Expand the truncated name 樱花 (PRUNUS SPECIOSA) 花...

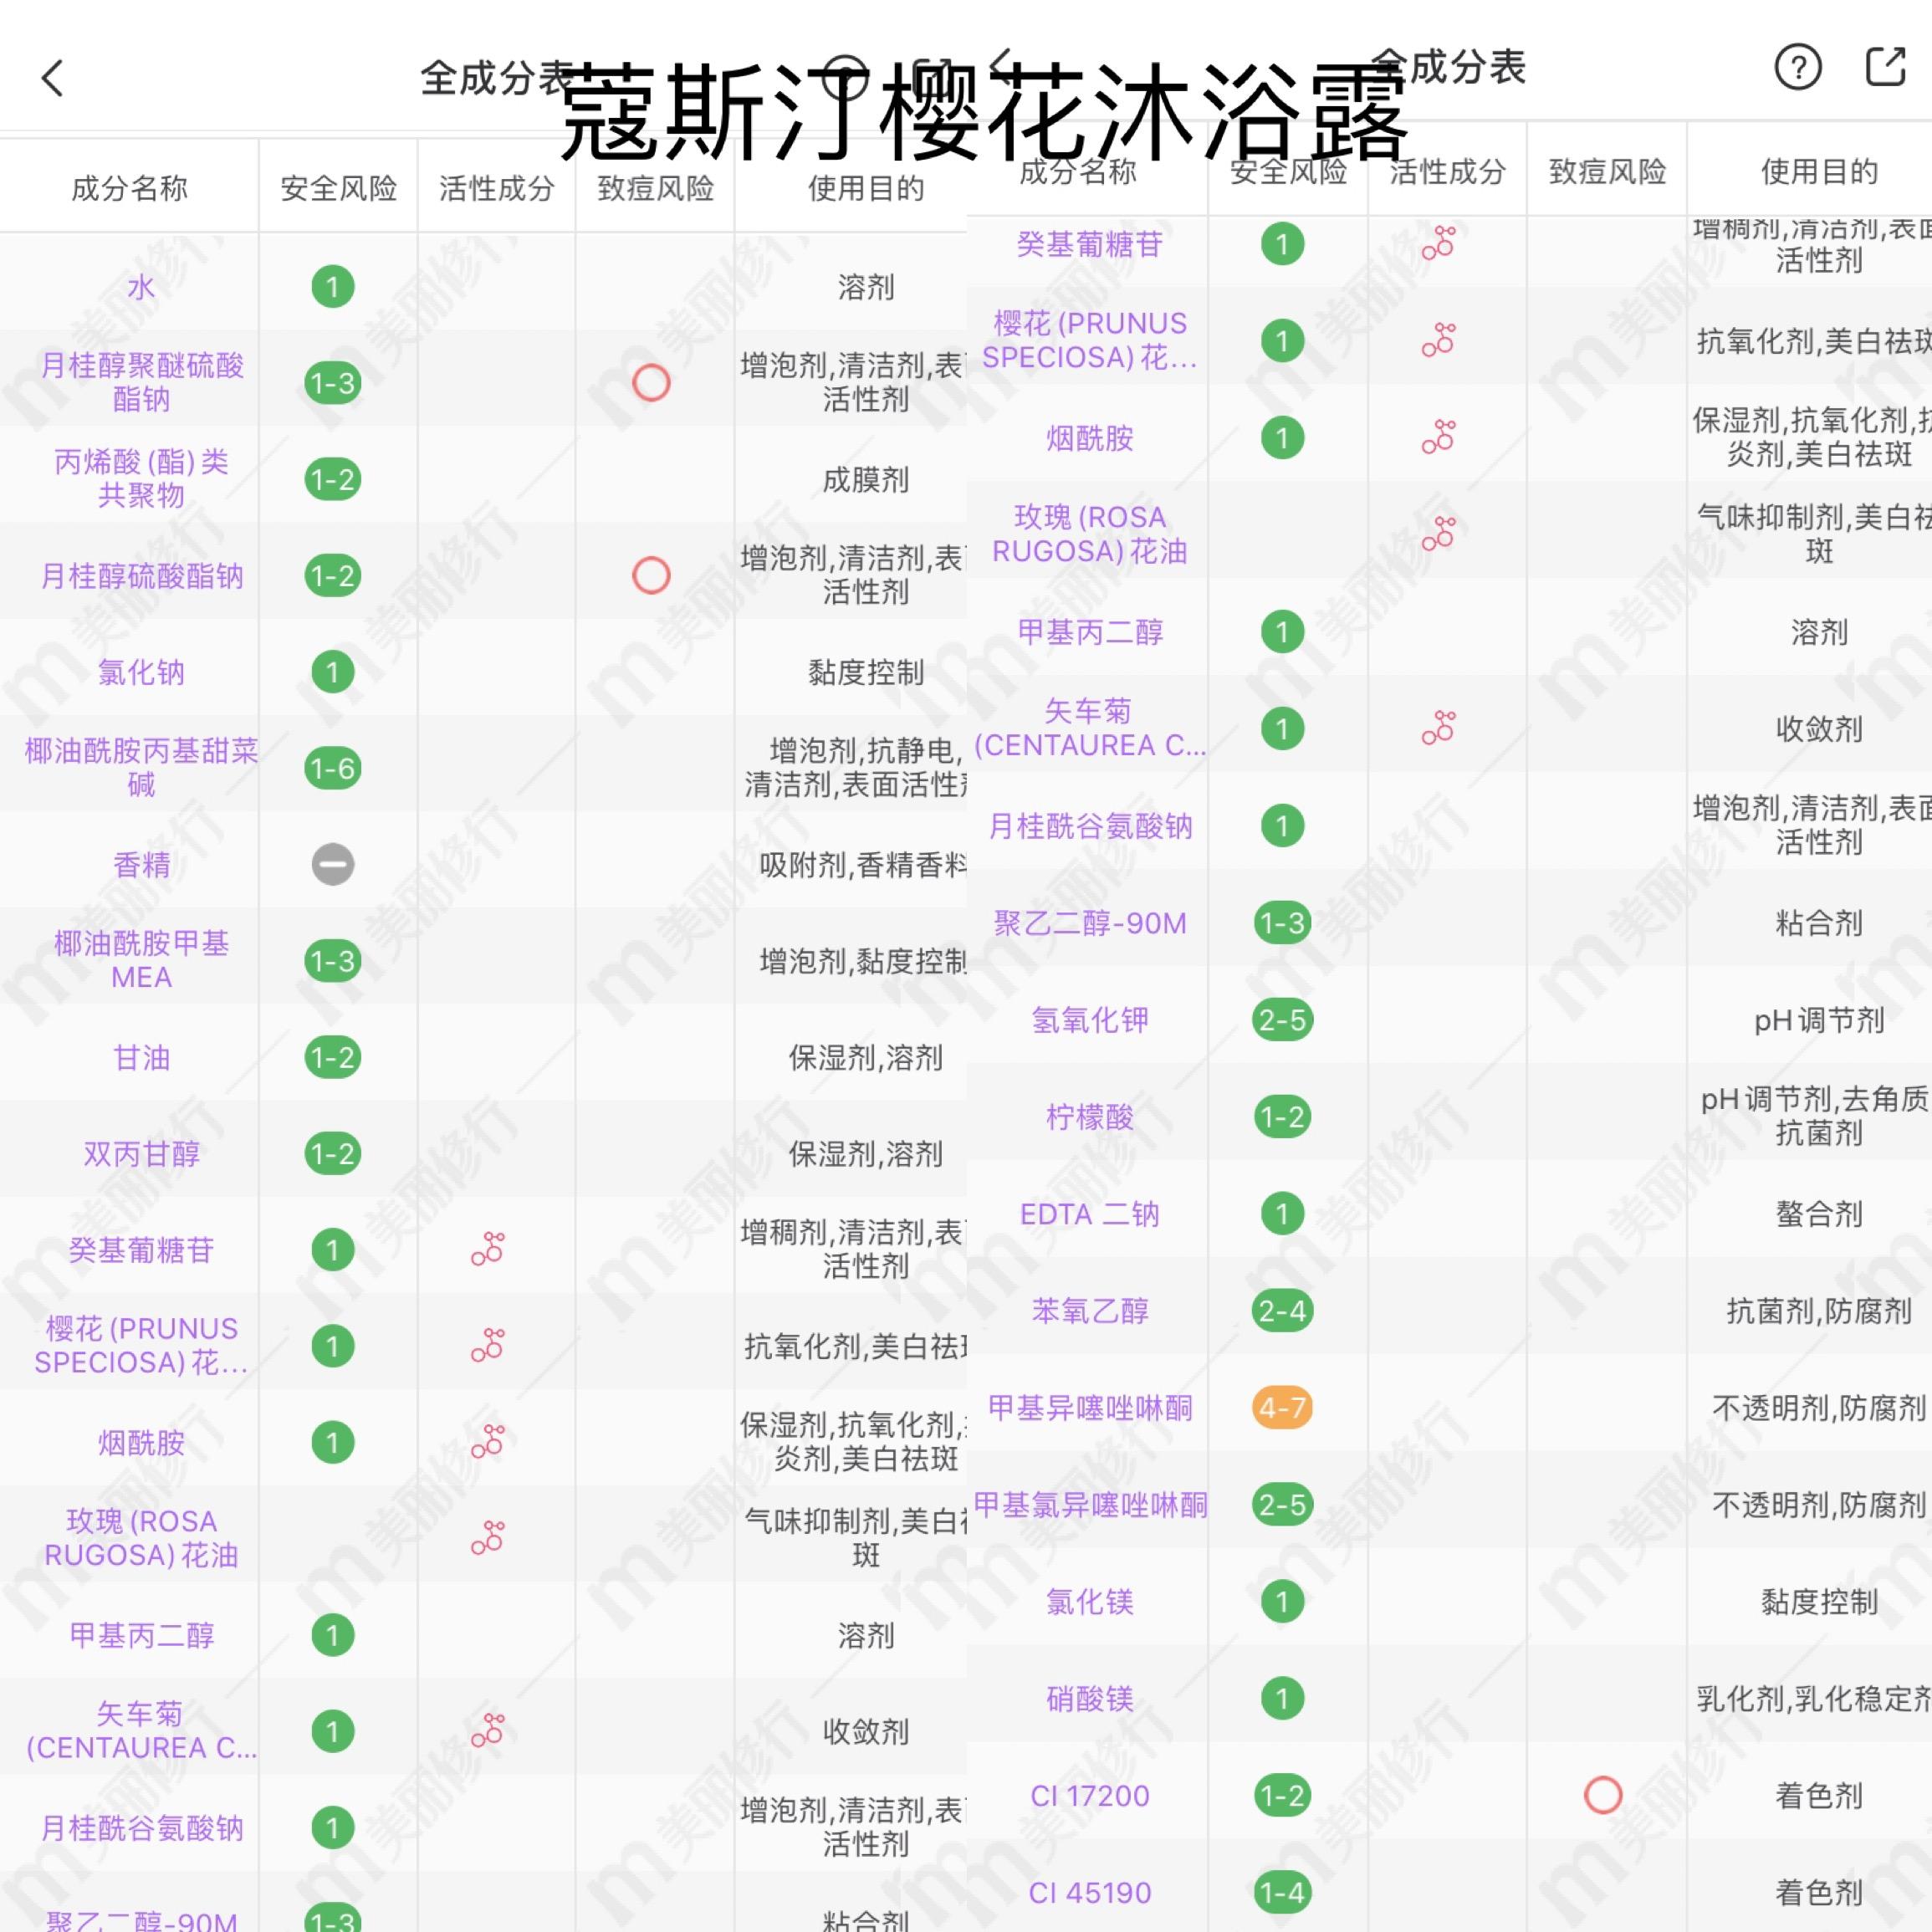pyautogui.click(x=1090, y=340)
